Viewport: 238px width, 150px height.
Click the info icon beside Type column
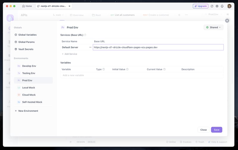coord(104,69)
